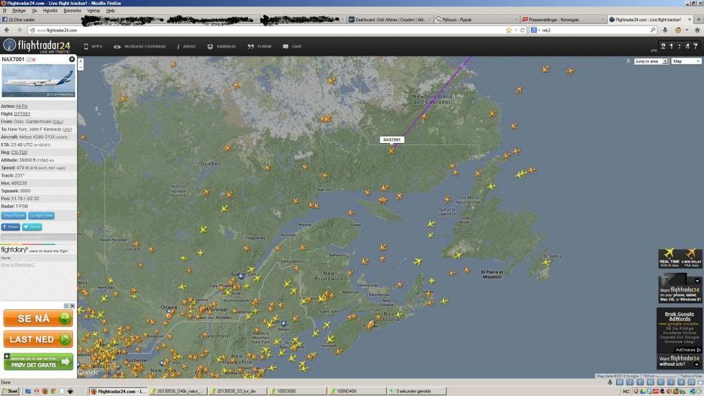Open the Rediger menu in Firefox
The height and width of the screenshot is (396, 704).
[x=19, y=10]
